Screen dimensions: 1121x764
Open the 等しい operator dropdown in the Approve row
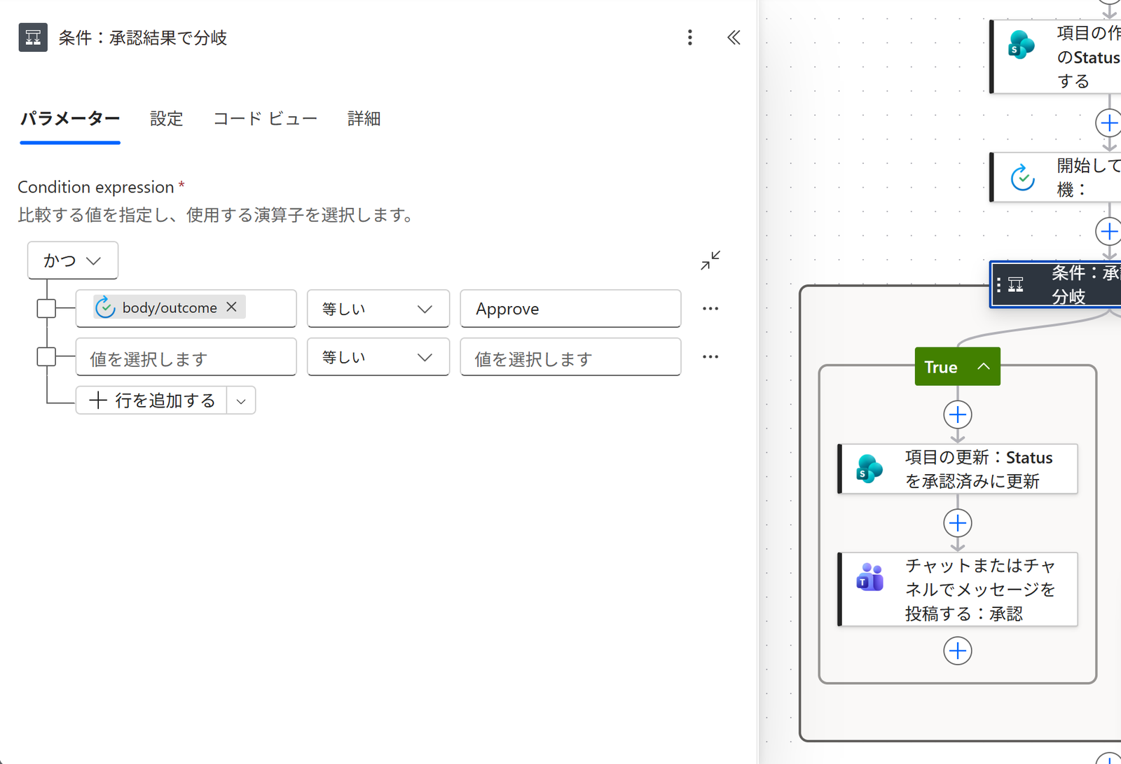pyautogui.click(x=378, y=308)
